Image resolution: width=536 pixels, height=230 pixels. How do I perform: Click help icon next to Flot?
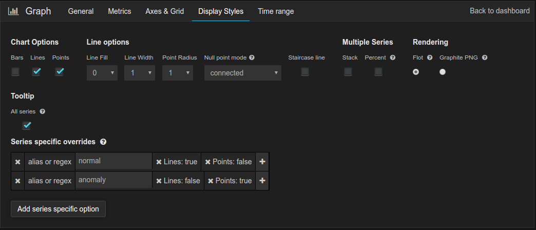(x=430, y=57)
